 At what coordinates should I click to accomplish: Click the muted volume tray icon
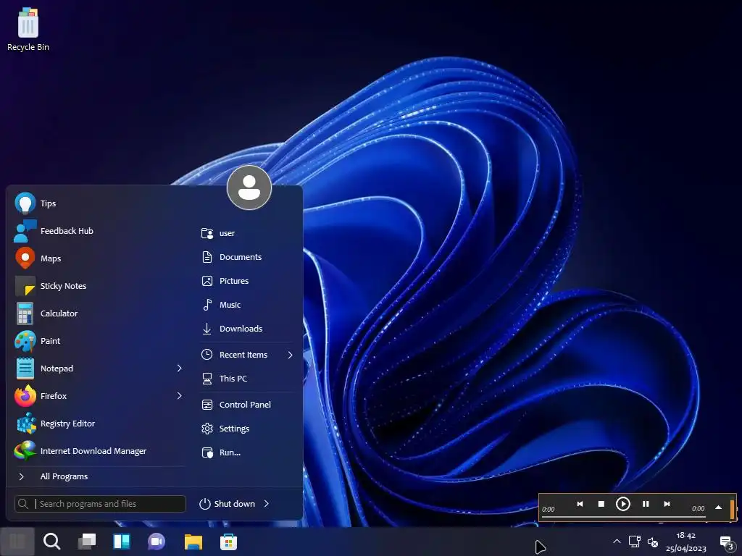653,542
